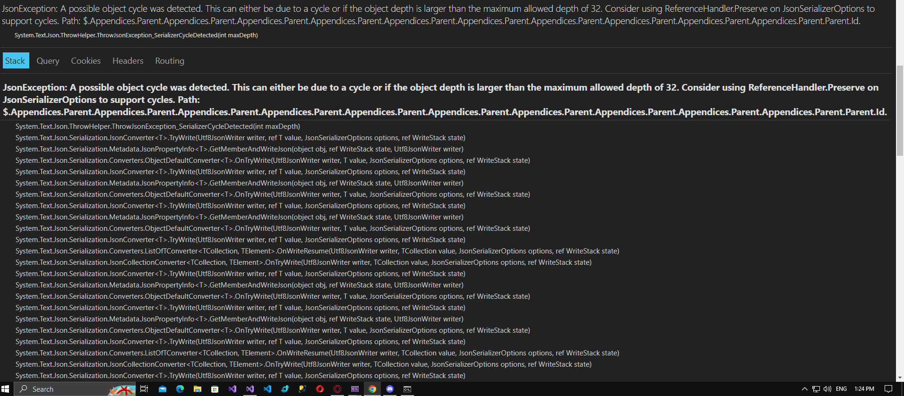Open Microsoft Edge from the taskbar

click(180, 389)
